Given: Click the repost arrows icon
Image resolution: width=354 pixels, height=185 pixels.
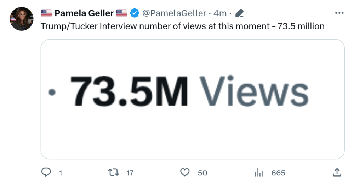Looking at the screenshot, I should [x=114, y=172].
